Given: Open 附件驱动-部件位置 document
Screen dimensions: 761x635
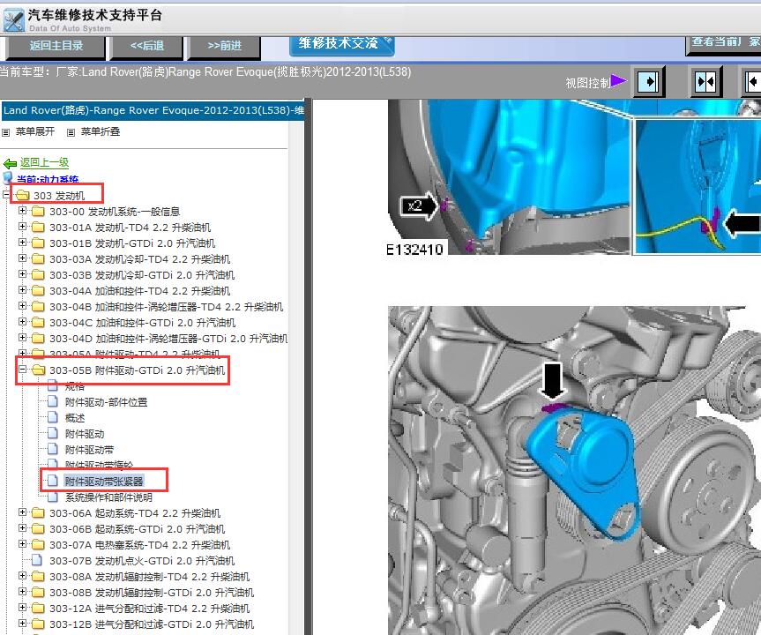Looking at the screenshot, I should 107,402.
